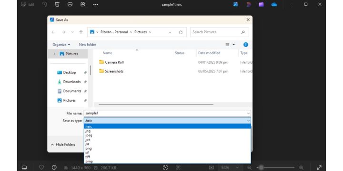Choose .tif from the type list
This screenshot has width=343, height=171.
[x=167, y=152]
